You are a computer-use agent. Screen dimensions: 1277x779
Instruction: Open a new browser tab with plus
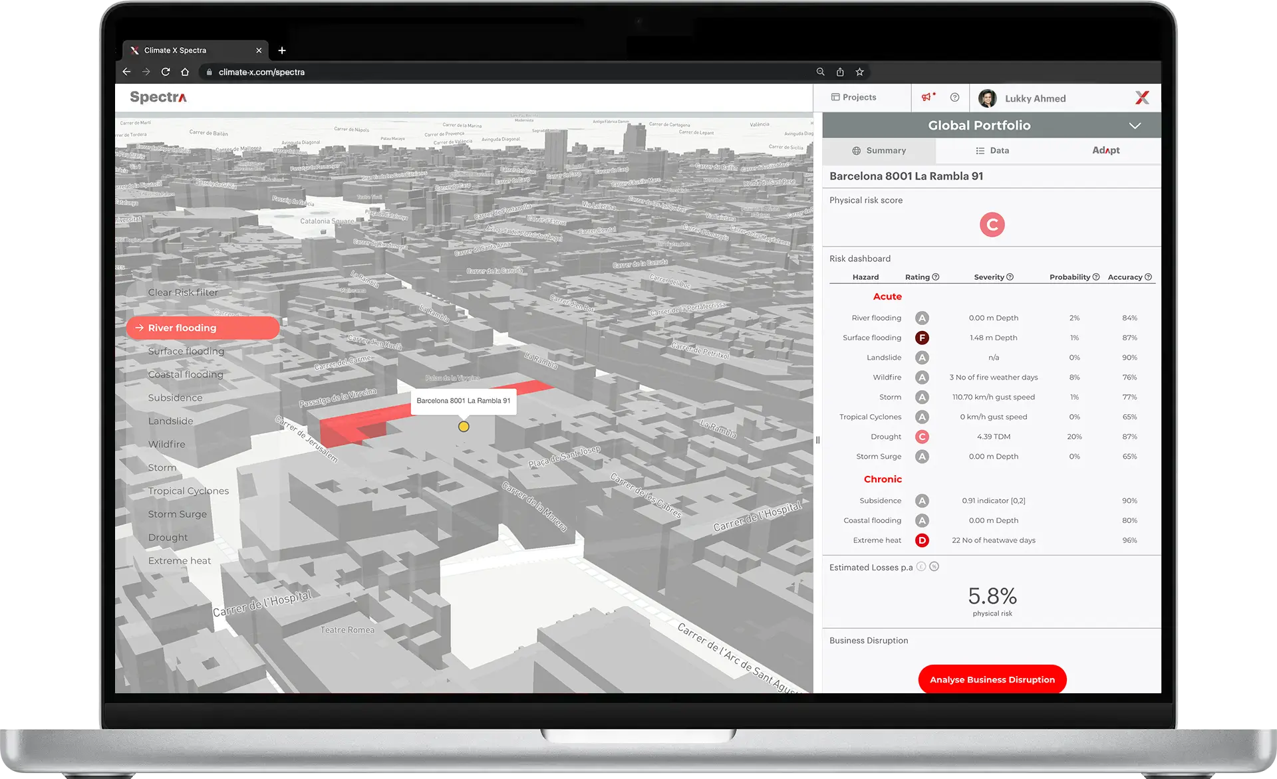point(282,51)
